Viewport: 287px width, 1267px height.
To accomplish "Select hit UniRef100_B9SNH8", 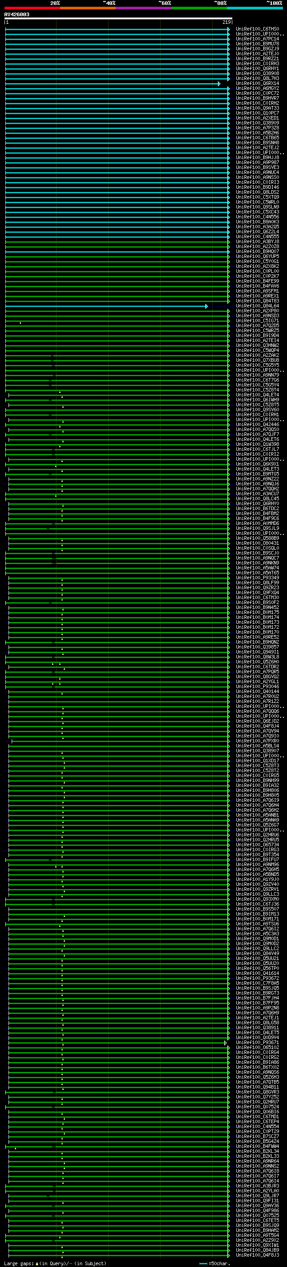I will tap(257, 142).
